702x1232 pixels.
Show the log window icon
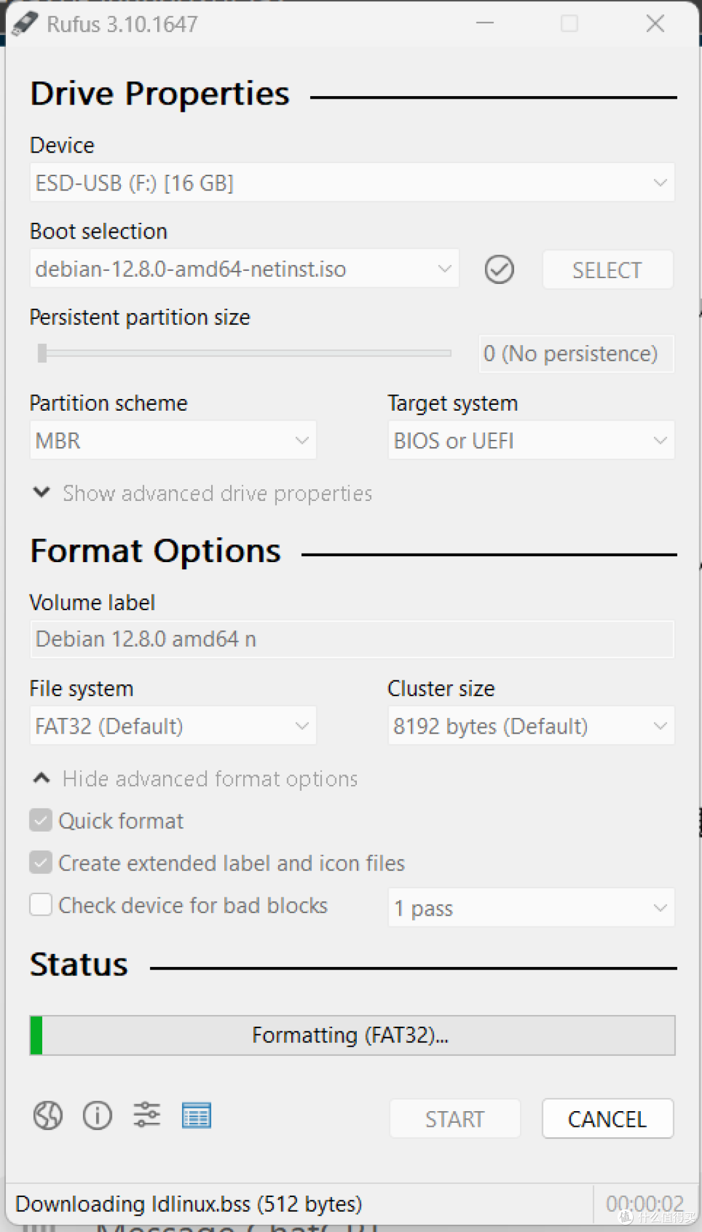196,1116
